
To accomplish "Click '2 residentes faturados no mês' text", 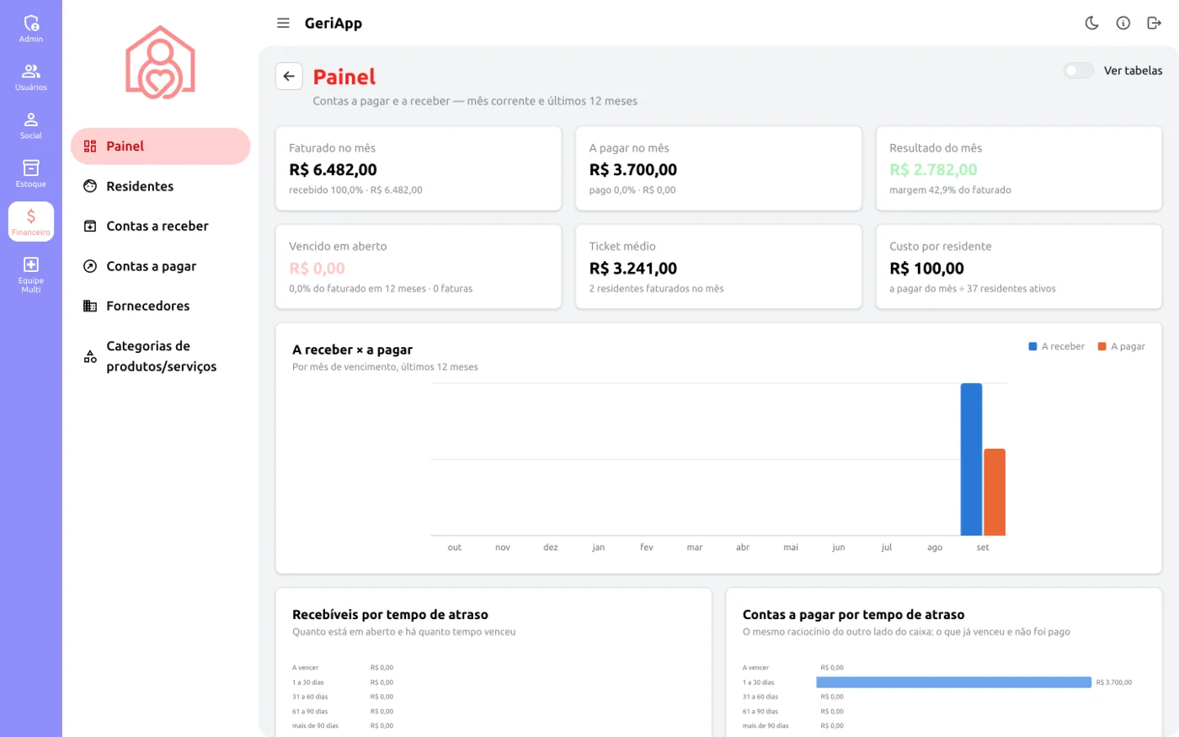I will (656, 289).
